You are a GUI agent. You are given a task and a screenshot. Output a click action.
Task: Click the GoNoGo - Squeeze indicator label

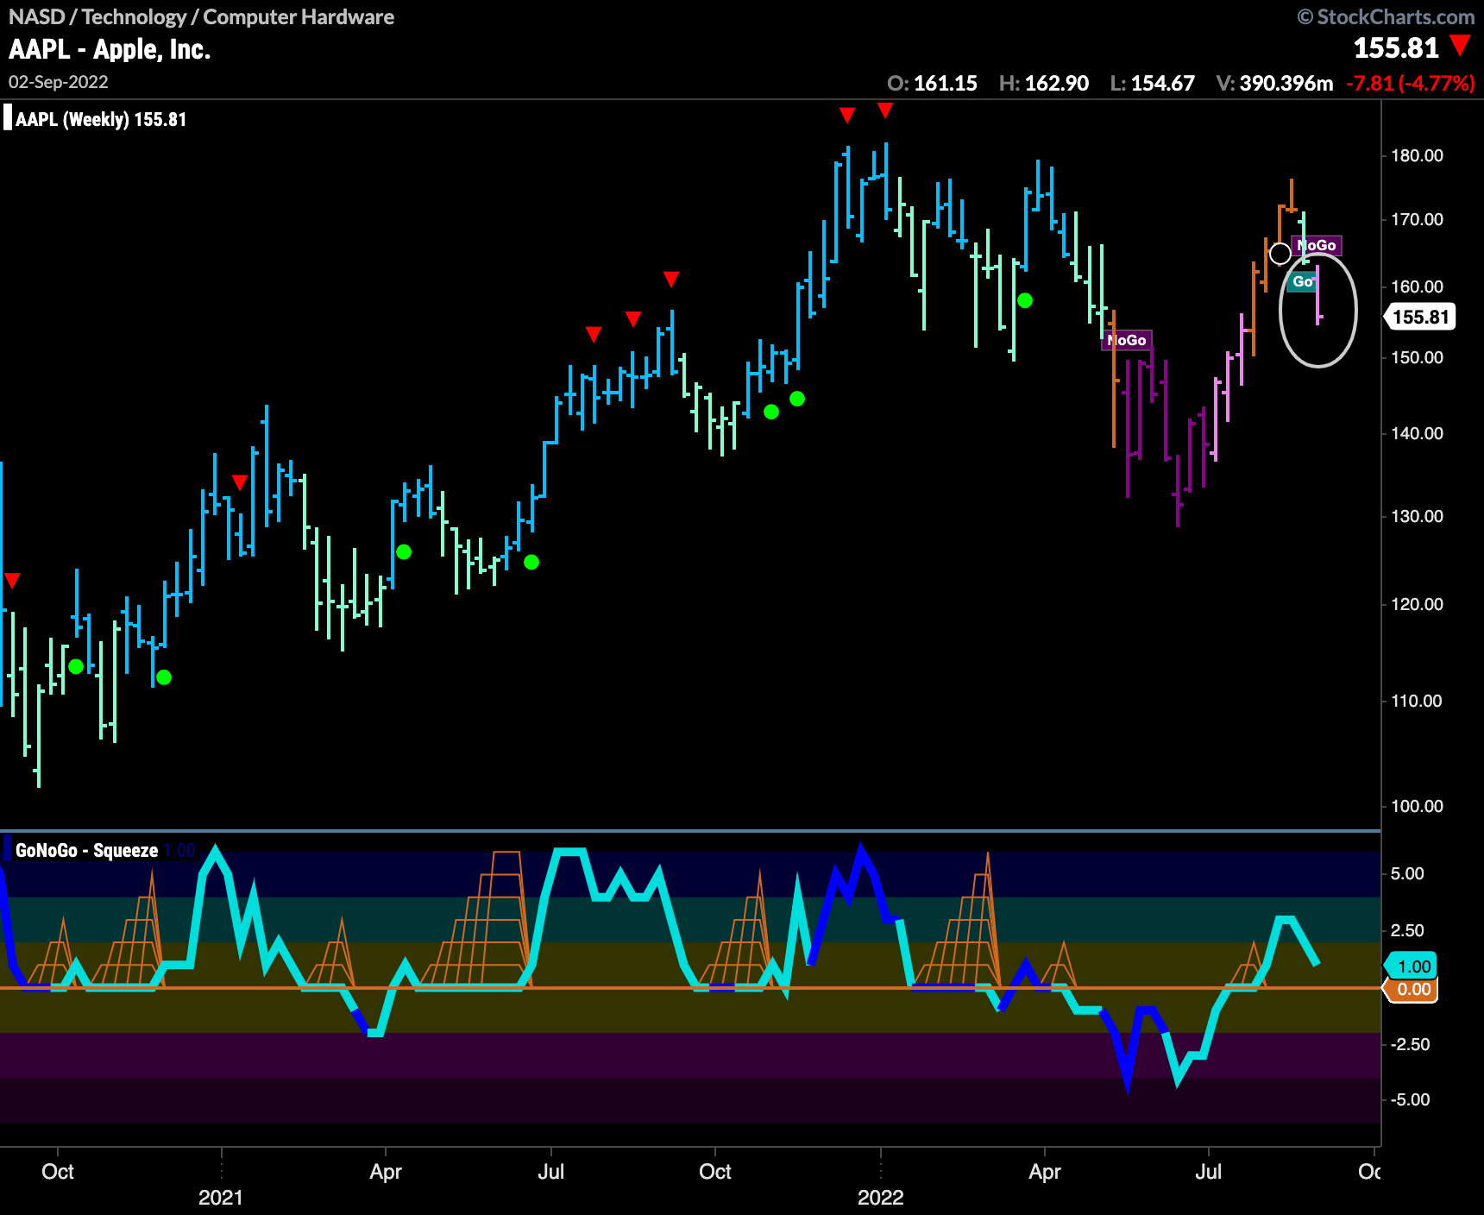point(86,850)
